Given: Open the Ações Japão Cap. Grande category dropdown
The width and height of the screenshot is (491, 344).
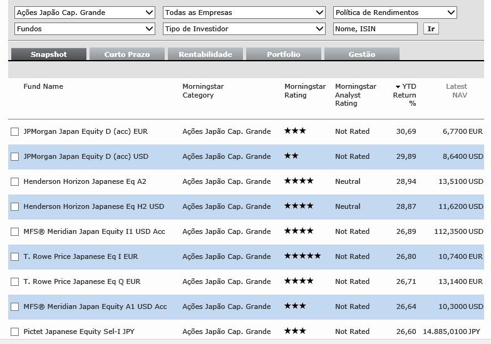Looking at the screenshot, I should (85, 13).
